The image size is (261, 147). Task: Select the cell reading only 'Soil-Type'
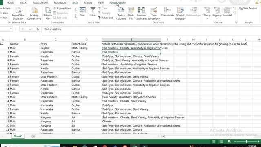[x=131, y=105]
